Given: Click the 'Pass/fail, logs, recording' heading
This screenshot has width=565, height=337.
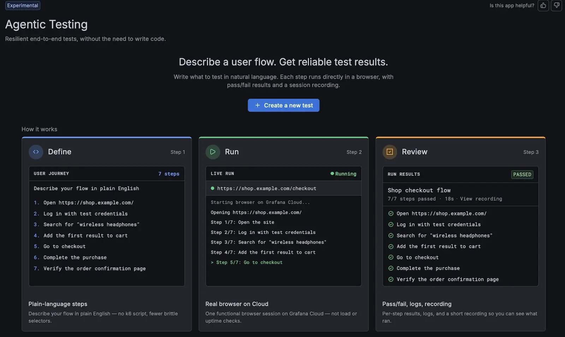Looking at the screenshot, I should pos(417,304).
